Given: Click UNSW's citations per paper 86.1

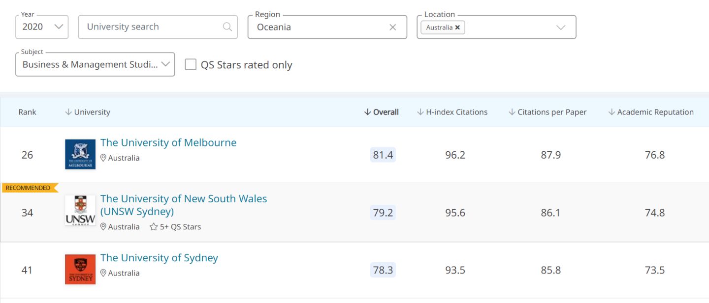Looking at the screenshot, I should [550, 213].
